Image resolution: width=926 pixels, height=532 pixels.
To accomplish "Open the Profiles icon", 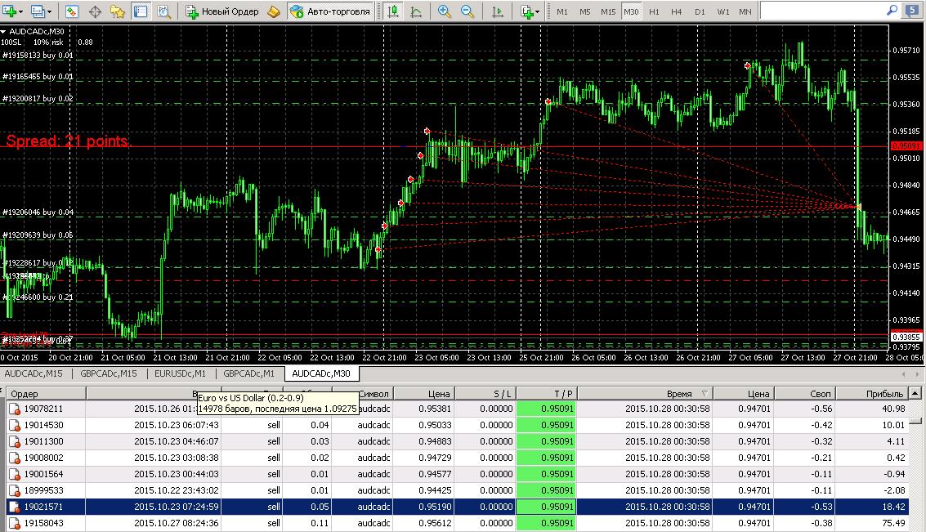I will (x=38, y=11).
